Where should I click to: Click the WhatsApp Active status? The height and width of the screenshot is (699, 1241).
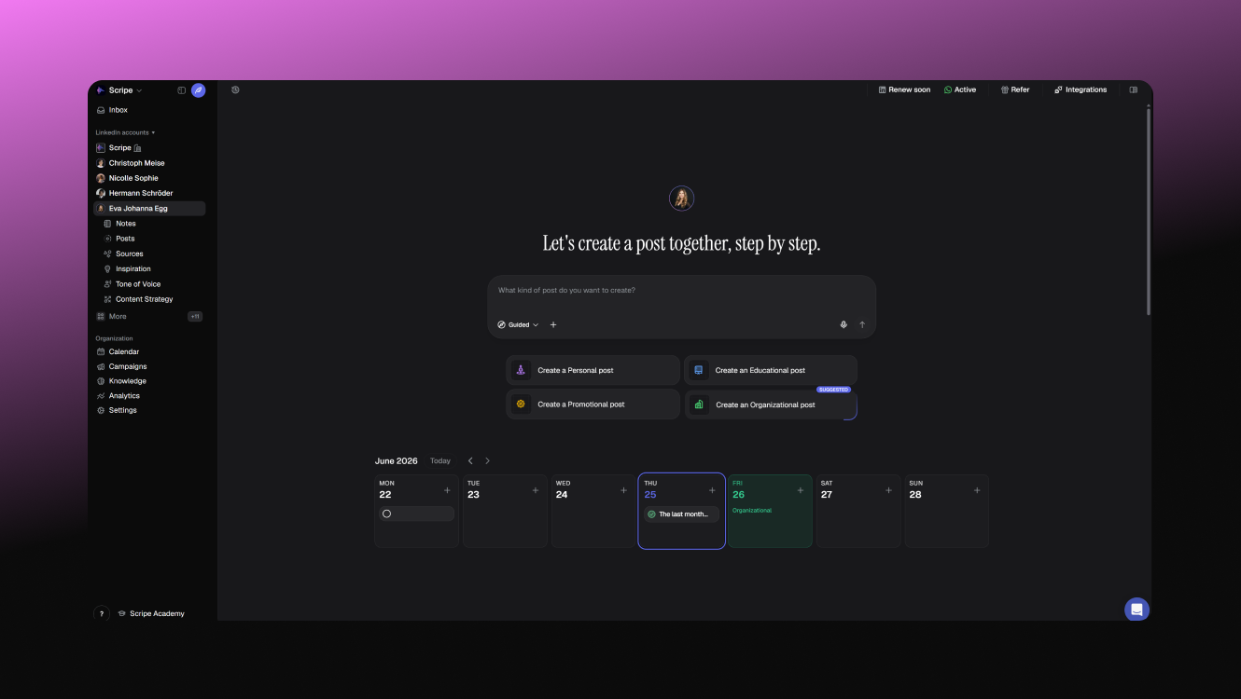[x=960, y=90]
